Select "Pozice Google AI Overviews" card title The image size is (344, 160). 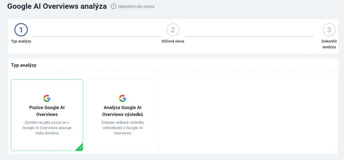(x=47, y=111)
